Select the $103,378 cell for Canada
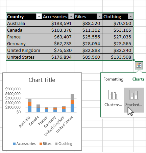The image size is (146, 153). [58, 30]
